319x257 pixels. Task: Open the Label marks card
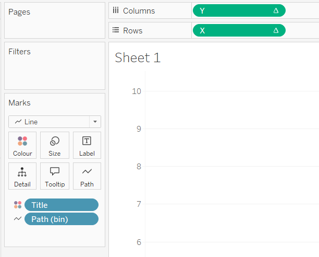pos(87,145)
